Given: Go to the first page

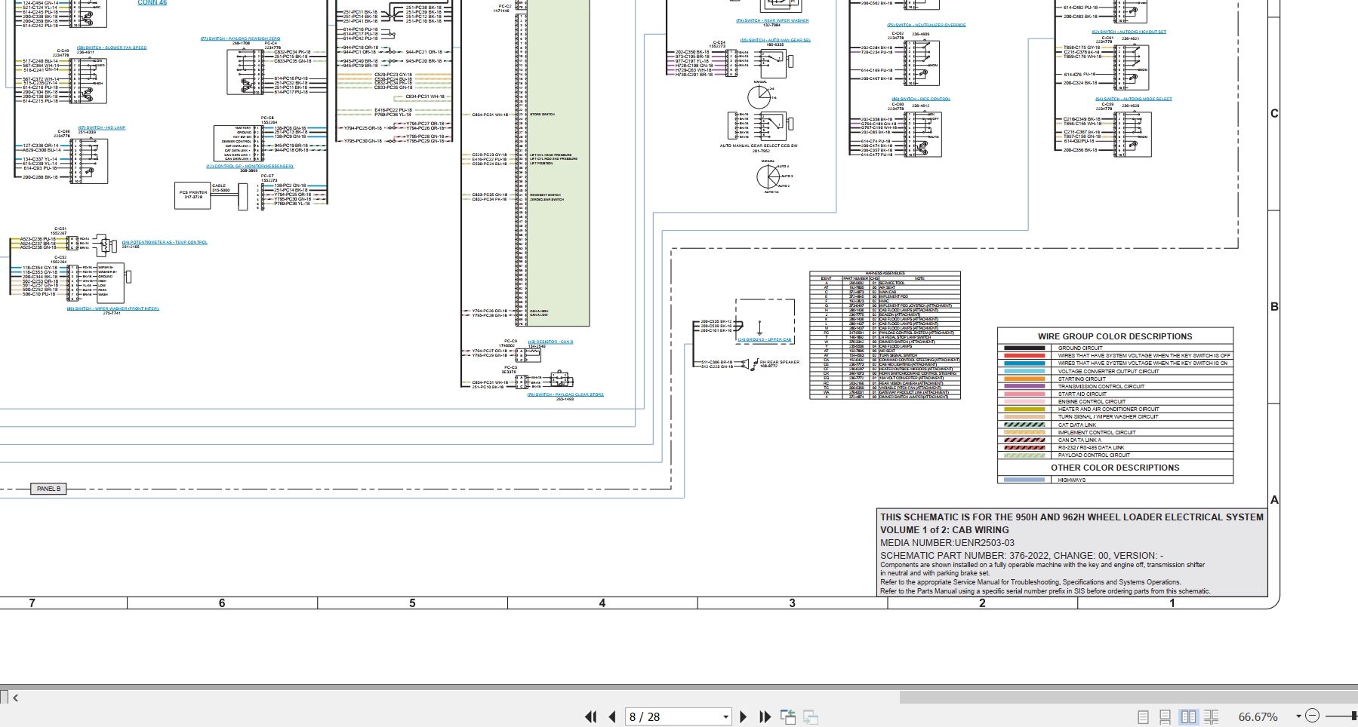Looking at the screenshot, I should pyautogui.click(x=590, y=716).
